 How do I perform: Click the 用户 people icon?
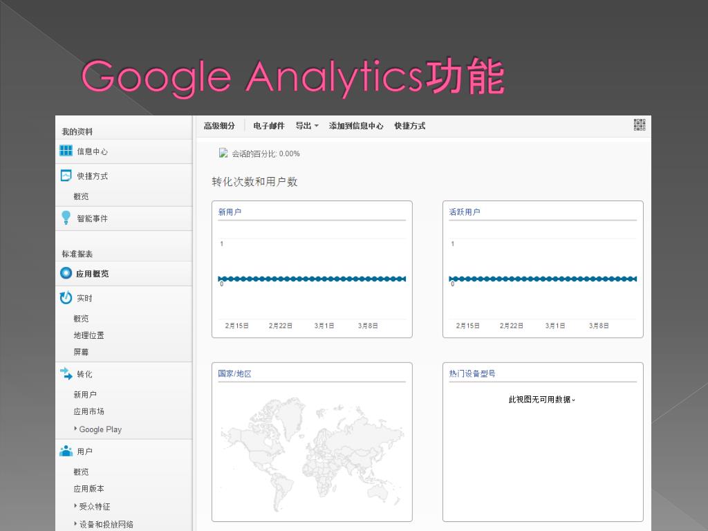(66, 451)
